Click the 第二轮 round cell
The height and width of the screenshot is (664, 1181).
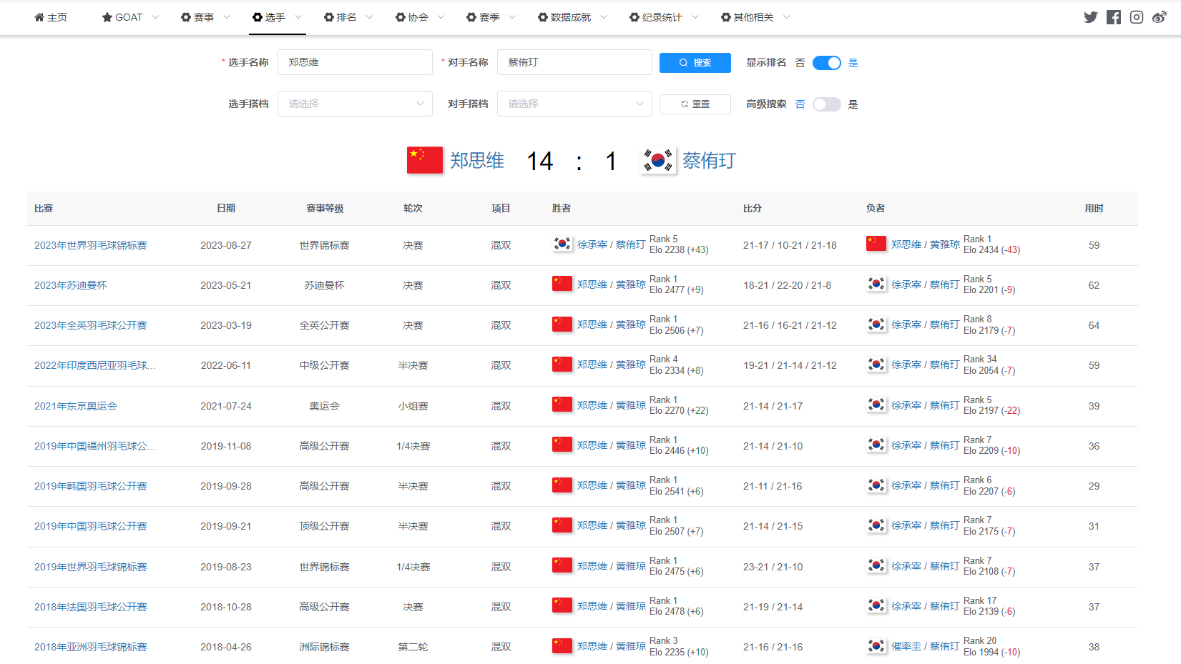pyautogui.click(x=413, y=647)
